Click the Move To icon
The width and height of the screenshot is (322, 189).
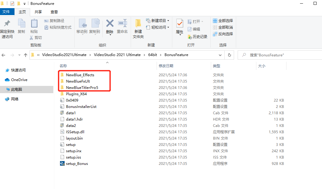pos(82,27)
